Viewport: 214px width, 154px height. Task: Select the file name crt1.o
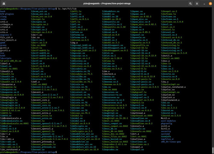pyautogui.click(x=4, y=22)
